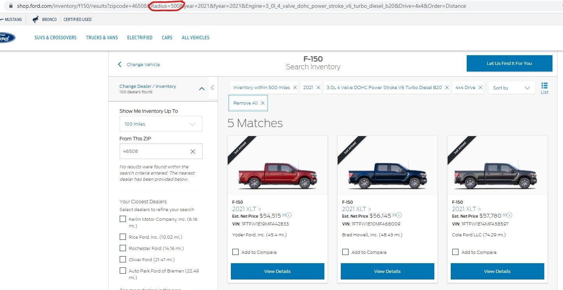Click Change Vehicle link
563x290 pixels.
(143, 65)
